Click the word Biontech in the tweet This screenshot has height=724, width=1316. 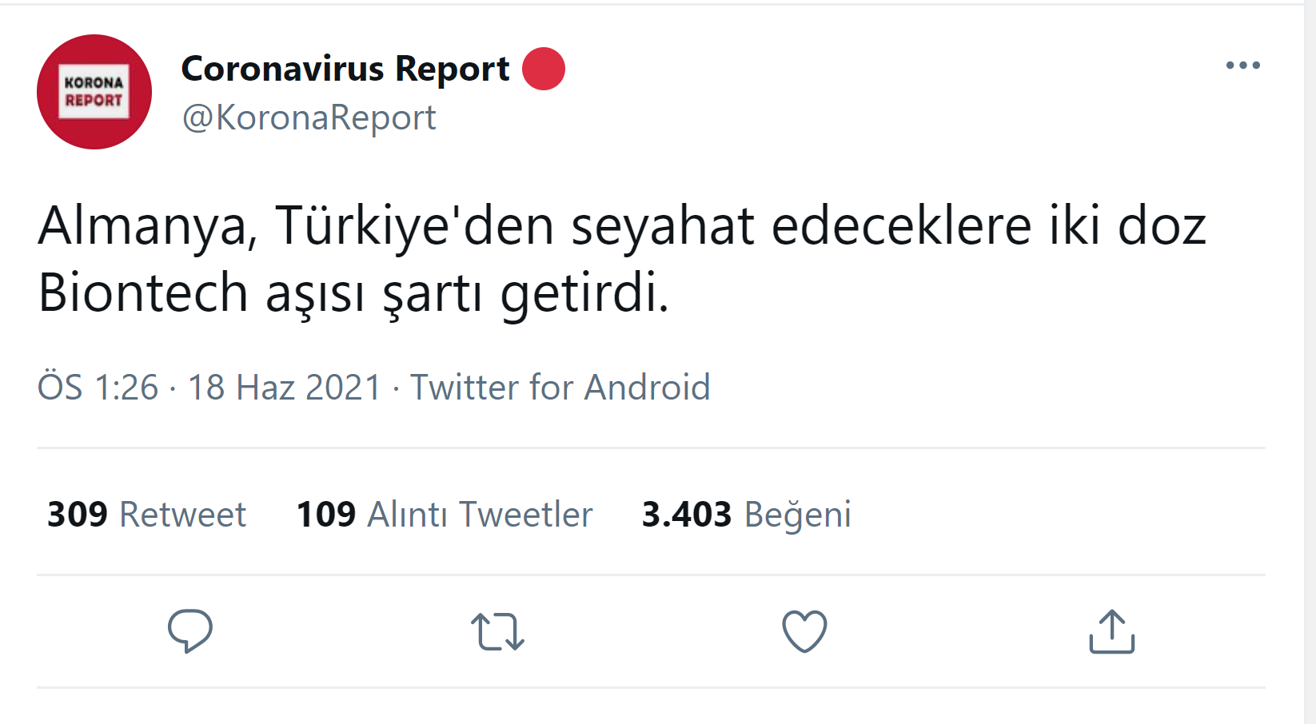pos(143,292)
